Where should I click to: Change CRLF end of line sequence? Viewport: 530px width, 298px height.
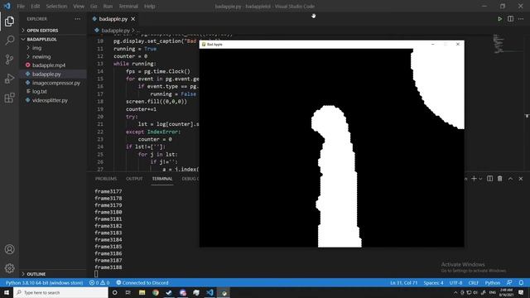coord(473,282)
